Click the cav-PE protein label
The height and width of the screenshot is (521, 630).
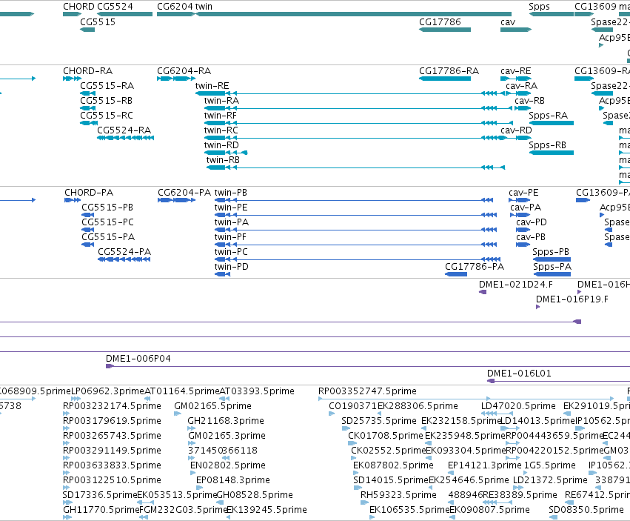tap(523, 193)
